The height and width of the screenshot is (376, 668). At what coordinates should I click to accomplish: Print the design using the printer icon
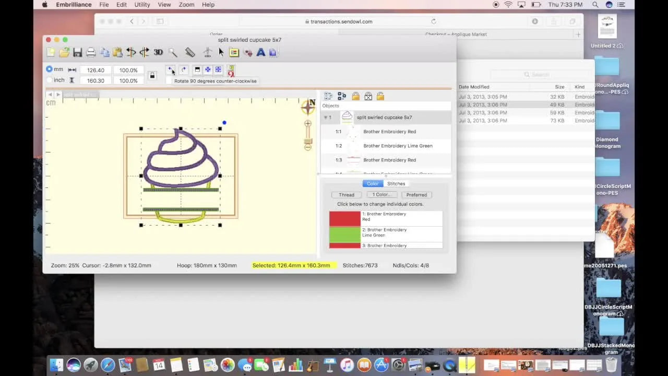[91, 52]
